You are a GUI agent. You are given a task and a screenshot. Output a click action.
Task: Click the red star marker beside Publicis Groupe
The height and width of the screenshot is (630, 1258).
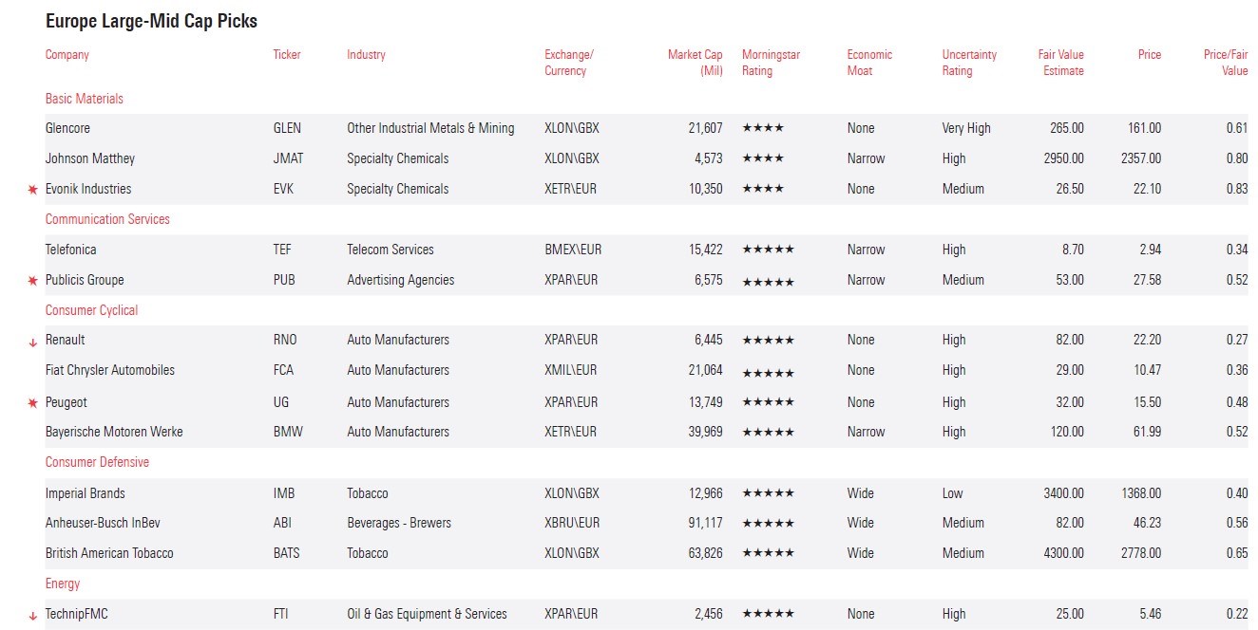pos(33,281)
